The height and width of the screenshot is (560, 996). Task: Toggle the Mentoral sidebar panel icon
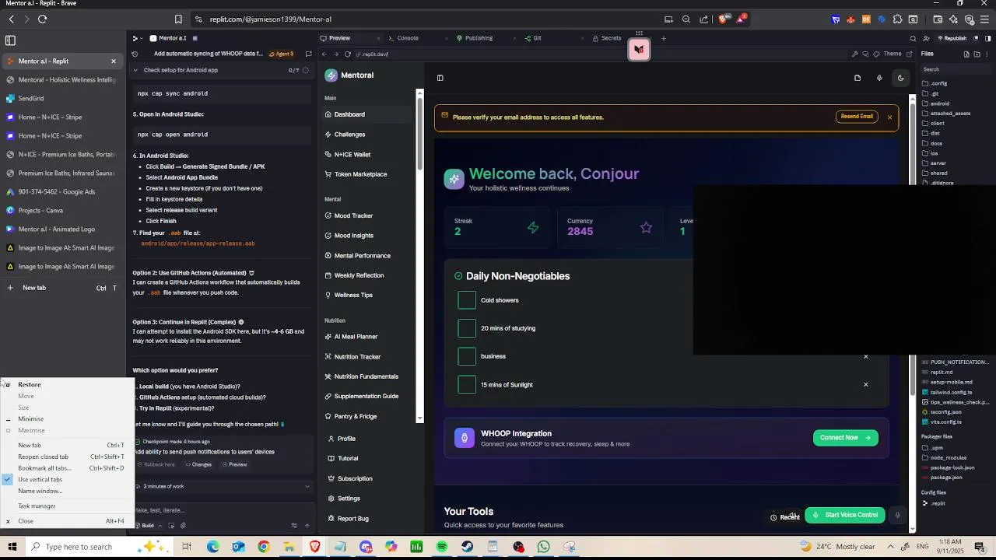click(440, 78)
